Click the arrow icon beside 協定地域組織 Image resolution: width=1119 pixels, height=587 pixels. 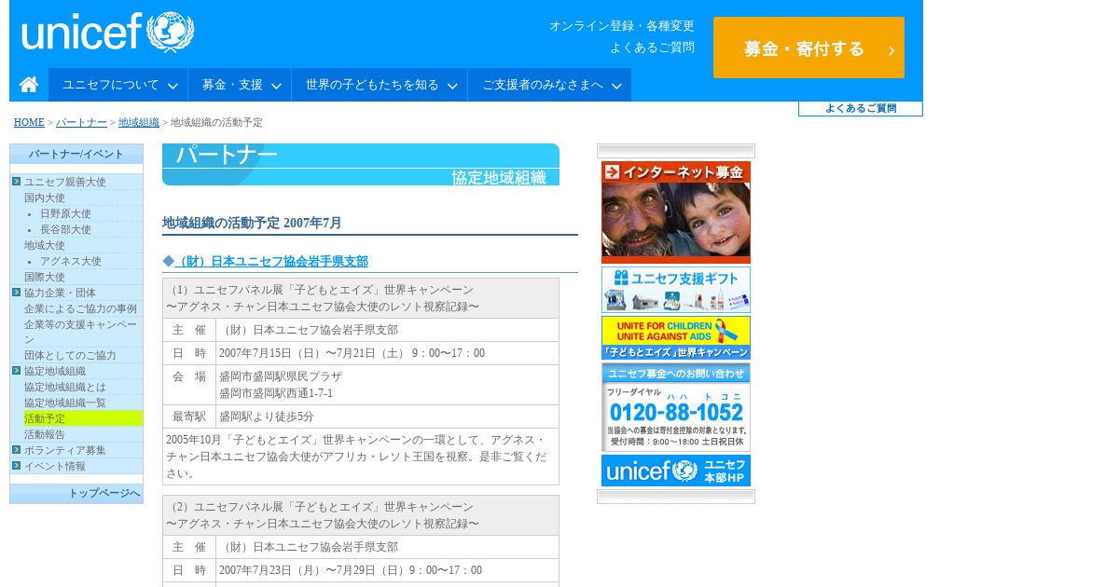16,370
